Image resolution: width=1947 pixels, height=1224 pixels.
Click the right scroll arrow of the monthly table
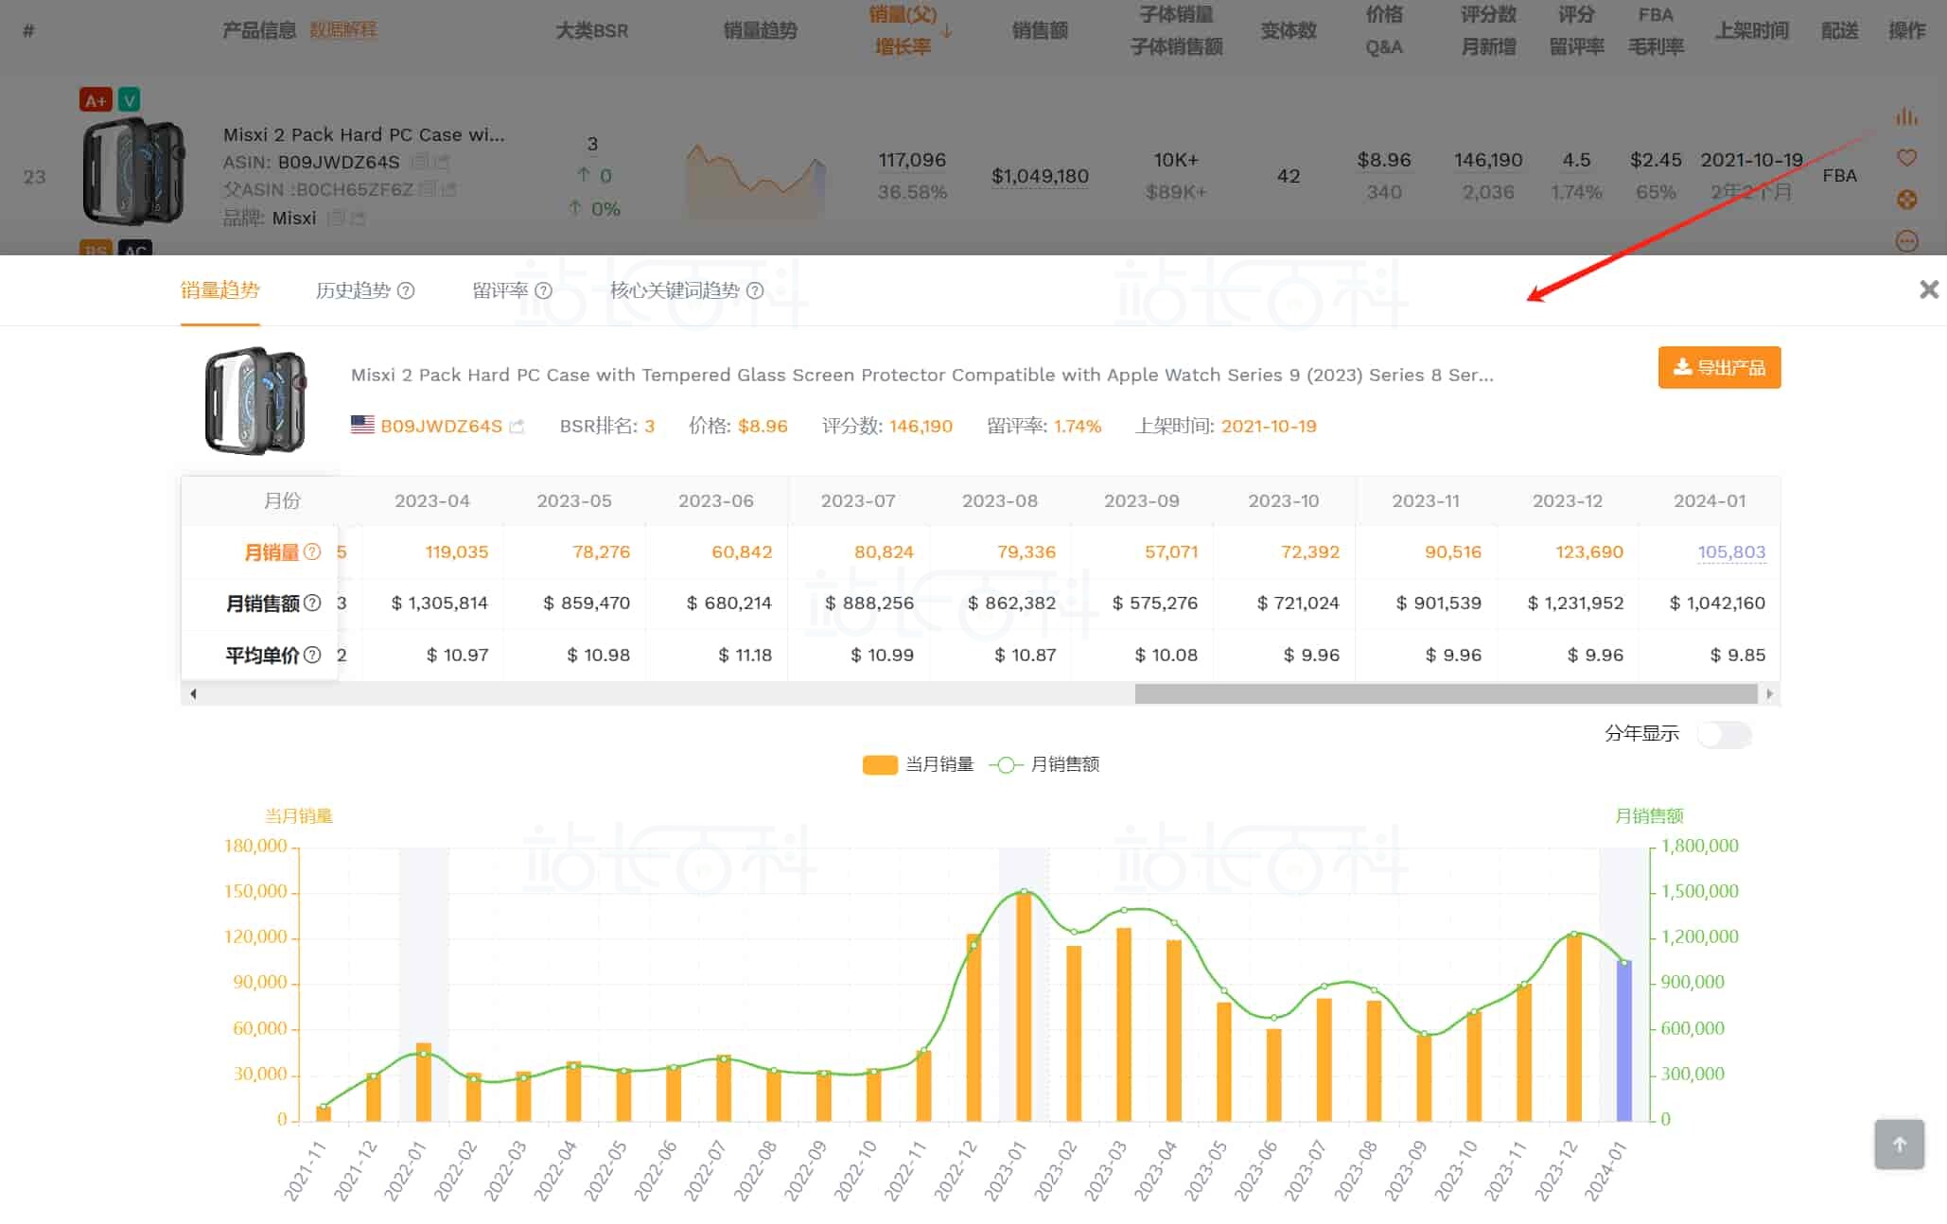pyautogui.click(x=1769, y=694)
